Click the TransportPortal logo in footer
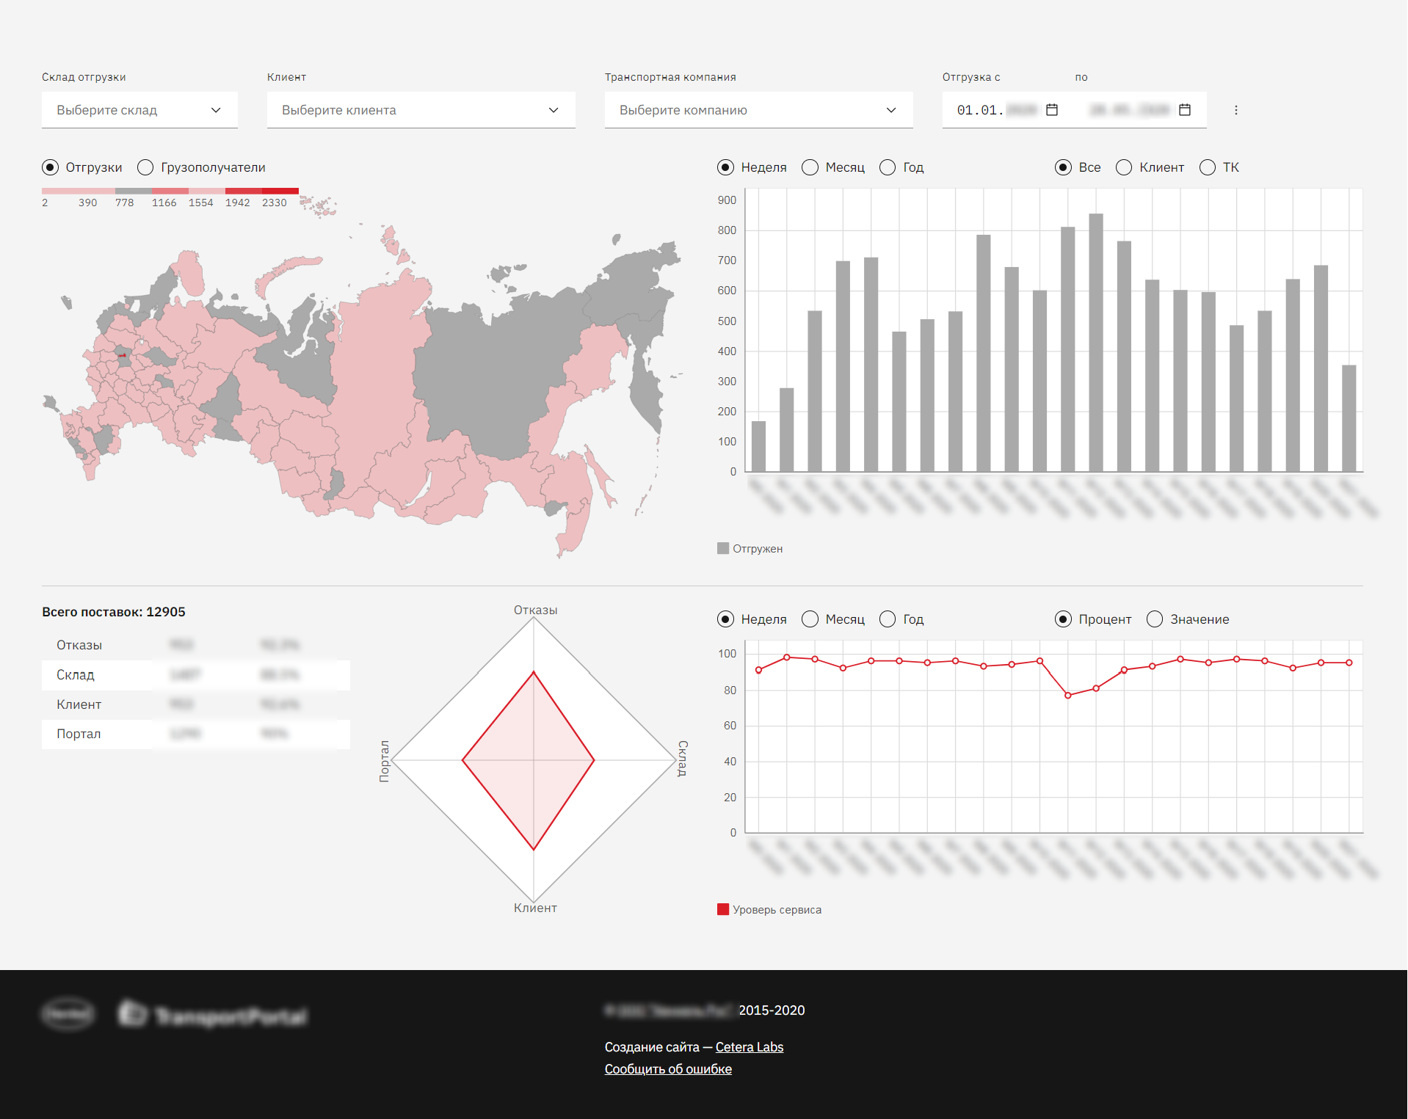The width and height of the screenshot is (1408, 1119). (x=213, y=1016)
